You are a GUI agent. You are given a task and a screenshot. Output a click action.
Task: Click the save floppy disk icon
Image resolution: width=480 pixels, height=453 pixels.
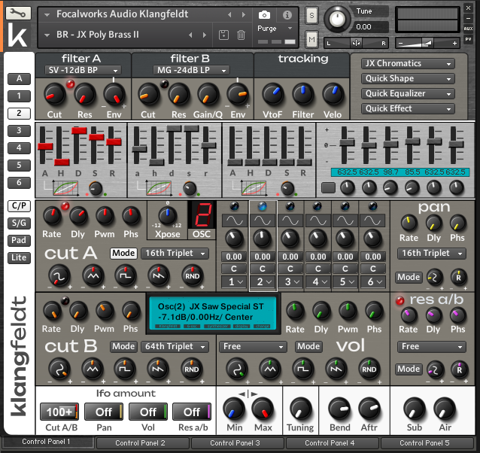click(x=223, y=35)
